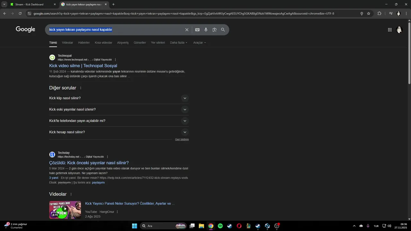Click 'Geri bildirim' feedback link

182,140
